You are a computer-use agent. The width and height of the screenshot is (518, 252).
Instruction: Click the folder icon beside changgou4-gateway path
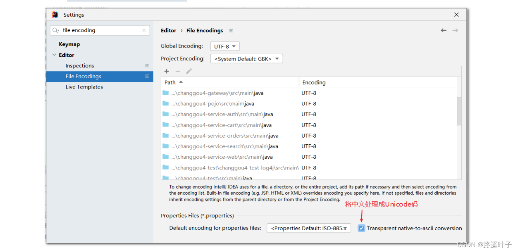165,93
